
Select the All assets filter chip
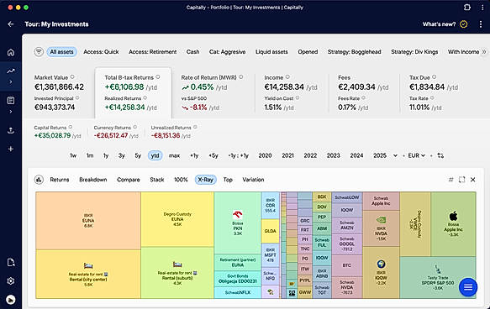(x=61, y=52)
